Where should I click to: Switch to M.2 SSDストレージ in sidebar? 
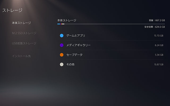pos(24,33)
